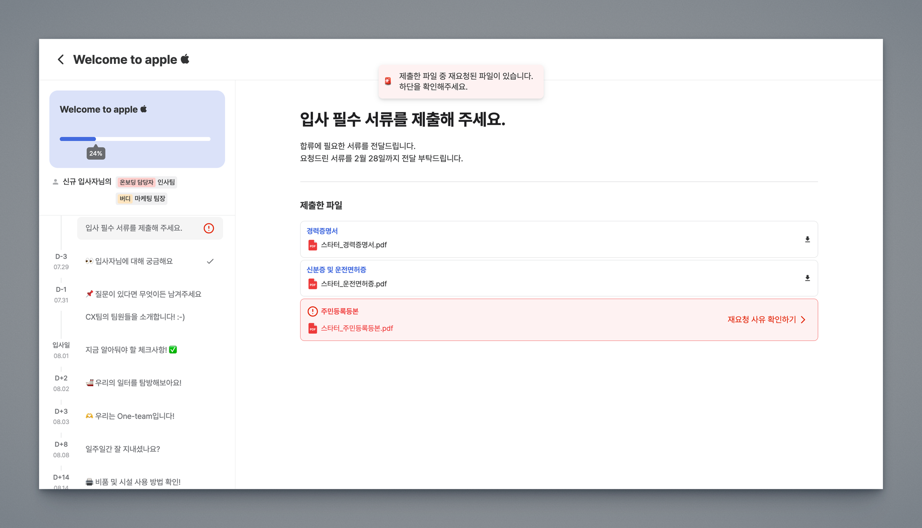This screenshot has width=922, height=528.
Task: Select 지금 알아둬야 할 체크사항 step
Action: coord(131,350)
